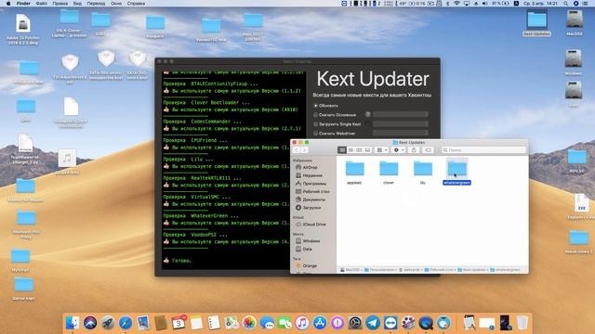Open the Файл menu
This screenshot has height=334, width=595.
click(x=41, y=4)
